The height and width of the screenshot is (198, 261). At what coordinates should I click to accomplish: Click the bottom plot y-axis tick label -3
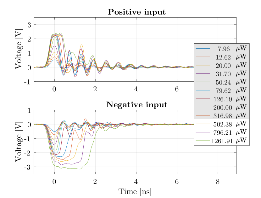[x=27, y=167]
